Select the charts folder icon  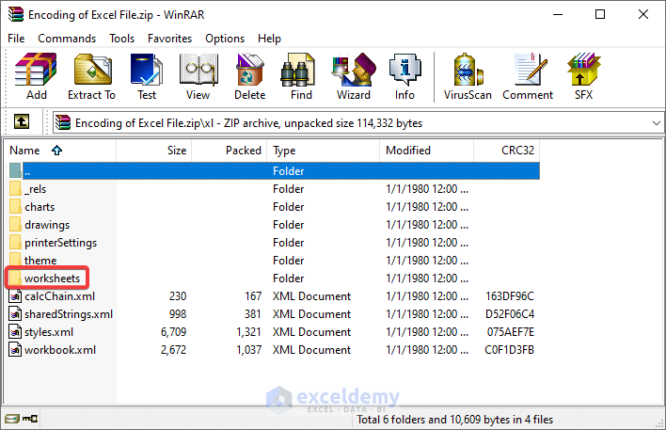pos(15,206)
